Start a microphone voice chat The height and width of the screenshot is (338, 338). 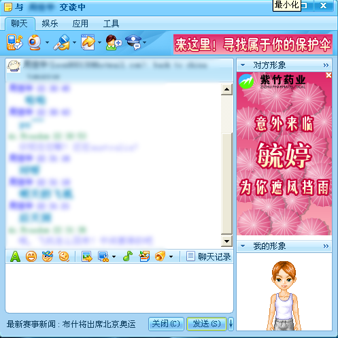(62, 42)
